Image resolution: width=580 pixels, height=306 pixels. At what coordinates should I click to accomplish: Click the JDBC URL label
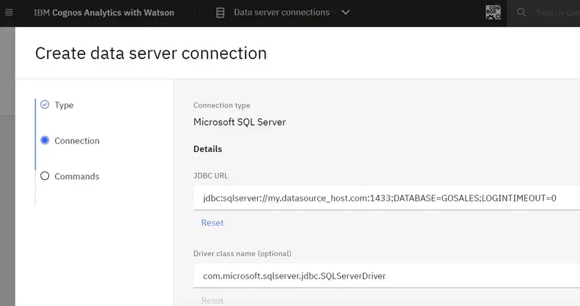tap(211, 176)
